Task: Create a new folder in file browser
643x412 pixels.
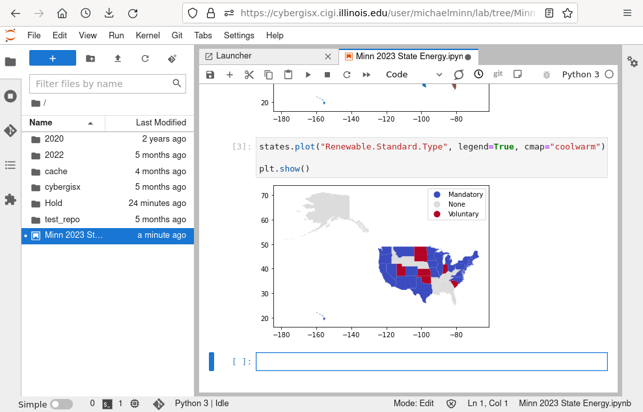Action: [90, 58]
